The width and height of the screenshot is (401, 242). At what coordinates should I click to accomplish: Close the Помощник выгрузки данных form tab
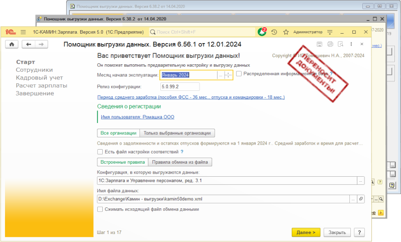pos(362,44)
